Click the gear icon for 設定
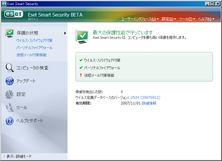 (x=9, y=94)
